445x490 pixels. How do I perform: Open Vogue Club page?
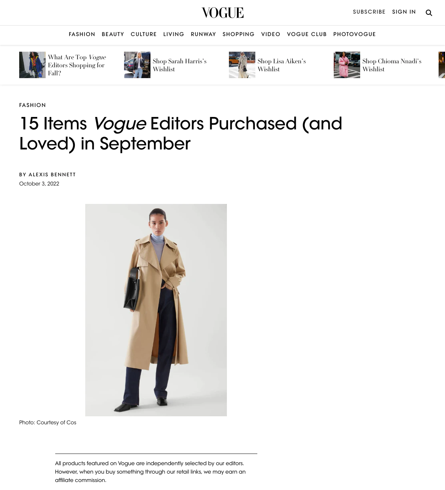pos(307,34)
